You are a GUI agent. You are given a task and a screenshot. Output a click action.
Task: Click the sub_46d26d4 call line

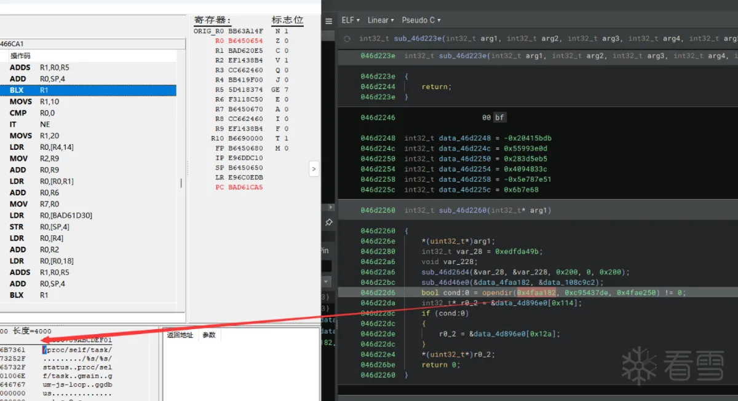(526, 272)
